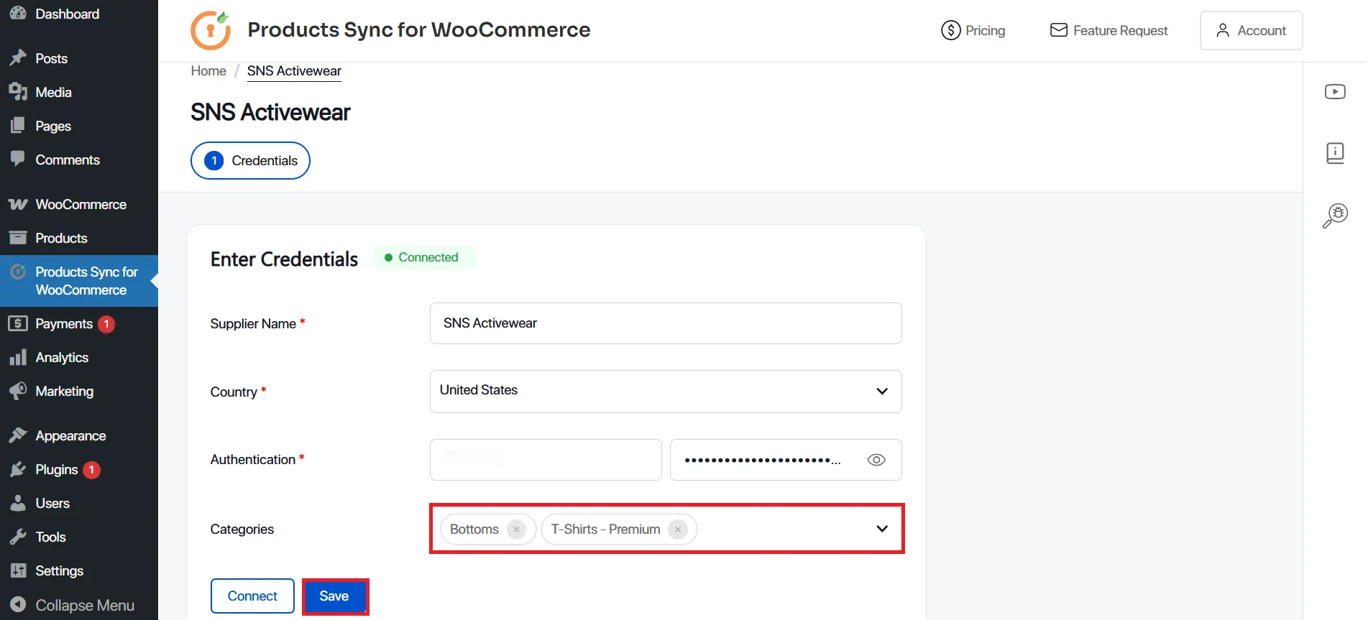This screenshot has height=620, width=1368.
Task: Click the Users person icon
Action: click(x=18, y=503)
